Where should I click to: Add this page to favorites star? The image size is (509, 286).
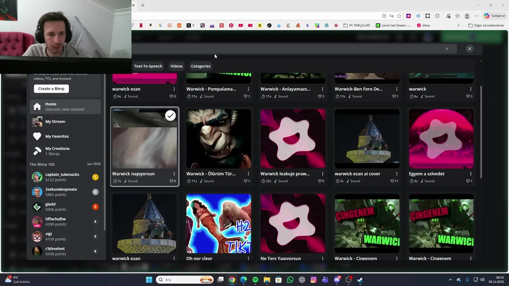399,16
